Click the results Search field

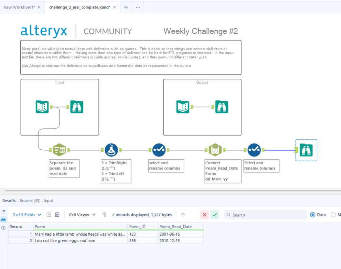pos(265,215)
